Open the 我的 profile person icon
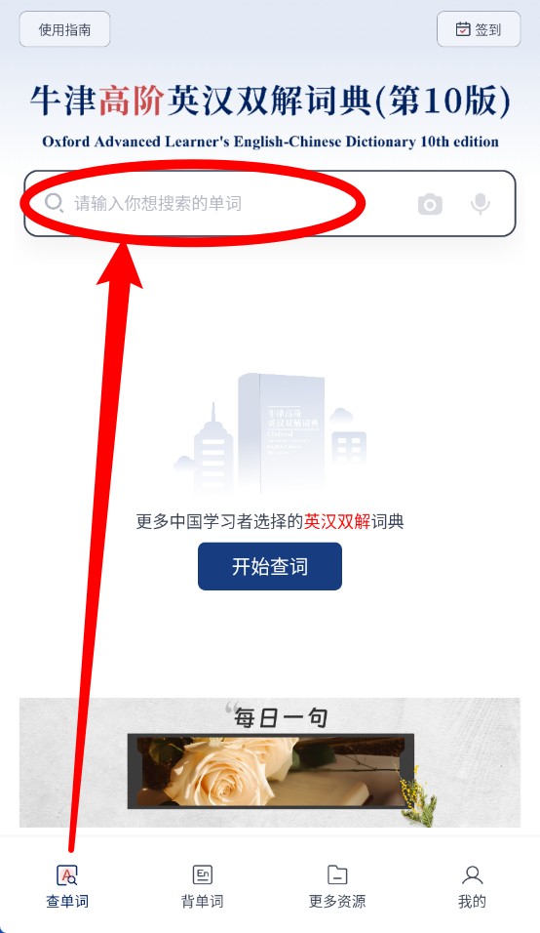 click(x=473, y=875)
